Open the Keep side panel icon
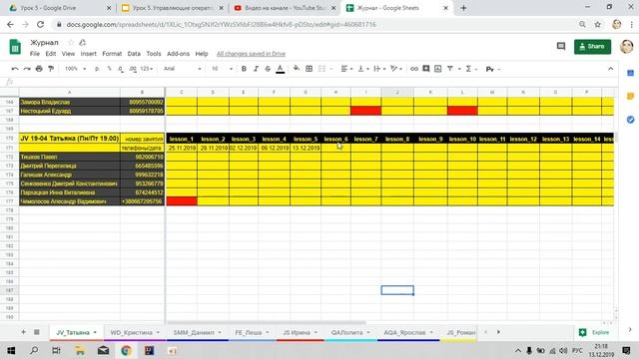 (630, 96)
